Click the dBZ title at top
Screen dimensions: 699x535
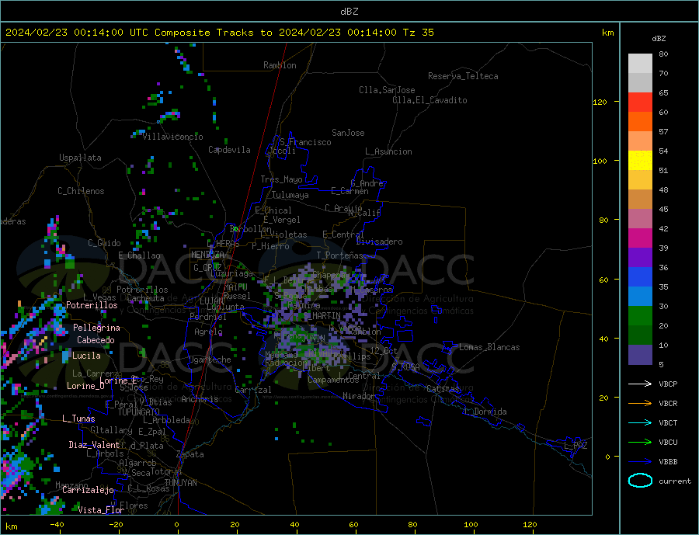(349, 12)
